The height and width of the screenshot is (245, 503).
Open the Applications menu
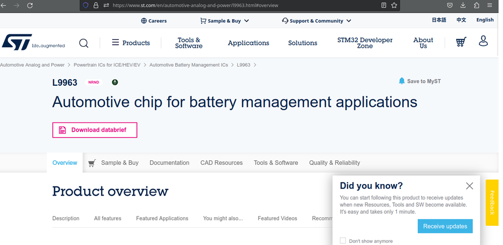tap(249, 43)
